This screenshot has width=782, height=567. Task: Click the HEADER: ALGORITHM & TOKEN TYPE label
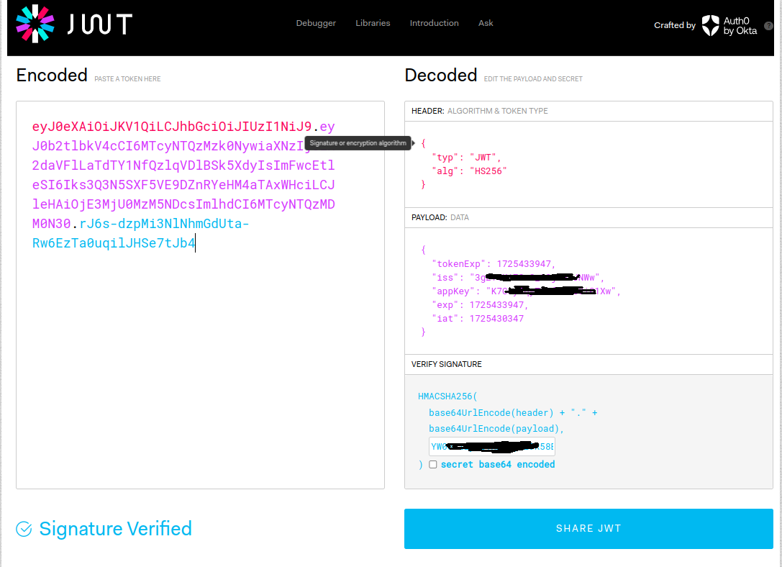479,111
